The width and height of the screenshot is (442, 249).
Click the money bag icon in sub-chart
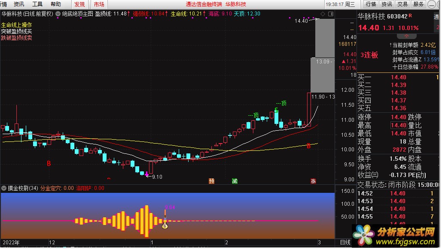pyautogui.click(x=165, y=225)
